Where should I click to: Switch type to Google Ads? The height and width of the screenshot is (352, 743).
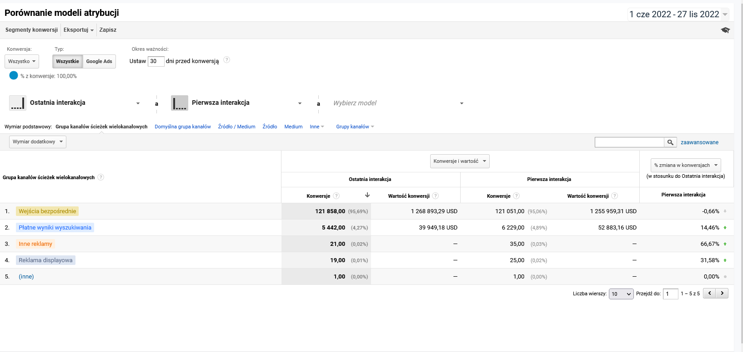coord(99,61)
